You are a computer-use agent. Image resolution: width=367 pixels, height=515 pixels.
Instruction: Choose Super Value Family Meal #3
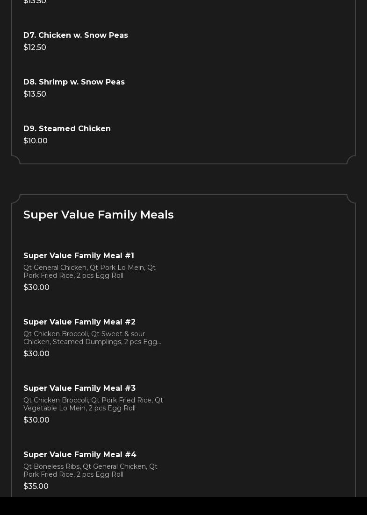pyautogui.click(x=79, y=388)
